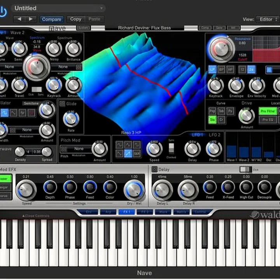The height and width of the screenshot is (280, 280).
Task: Enable LP filter type
Action: (212, 70)
